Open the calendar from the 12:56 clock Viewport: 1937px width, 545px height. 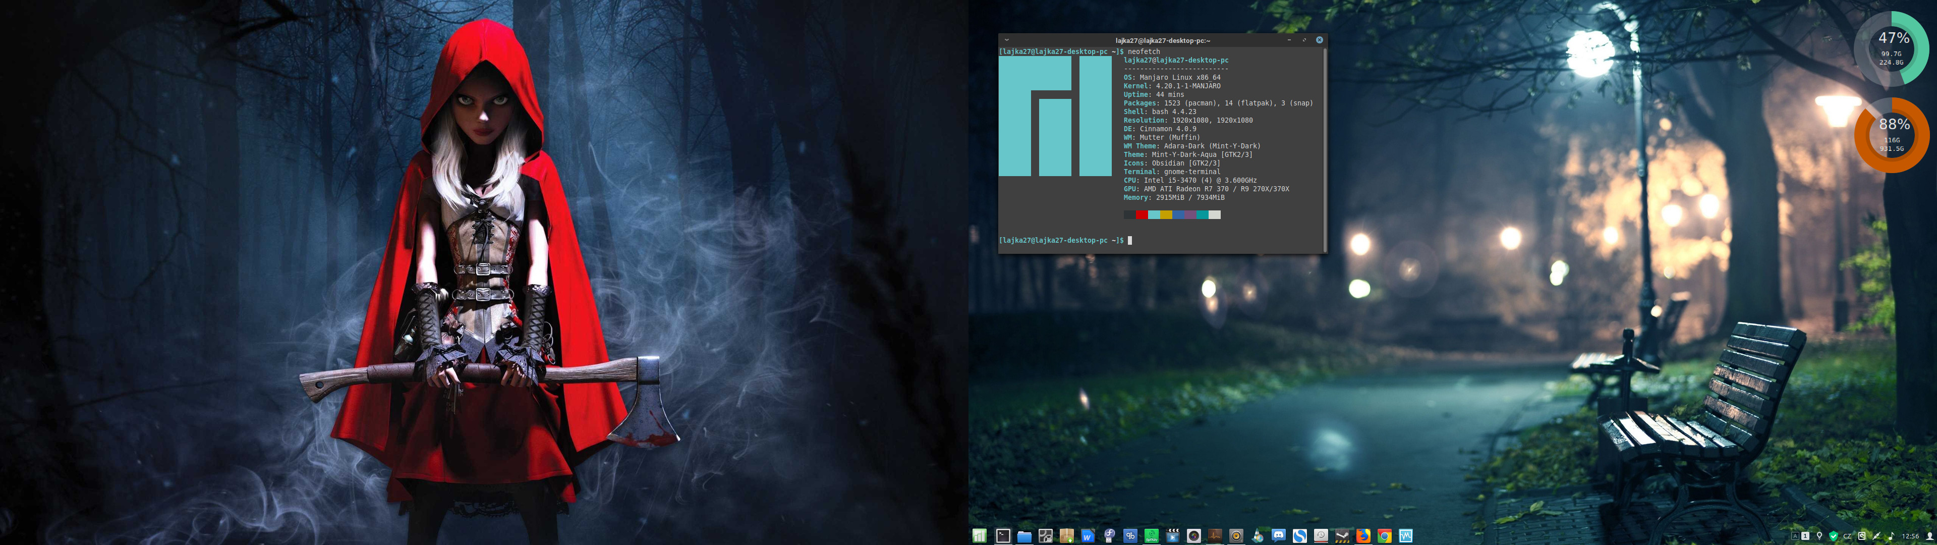(x=1910, y=537)
